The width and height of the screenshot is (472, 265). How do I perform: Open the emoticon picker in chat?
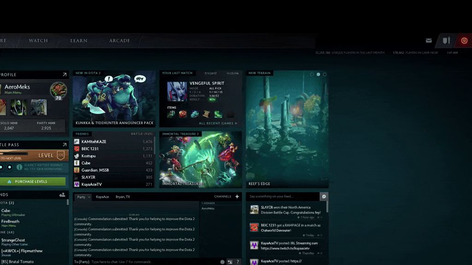[223, 262]
